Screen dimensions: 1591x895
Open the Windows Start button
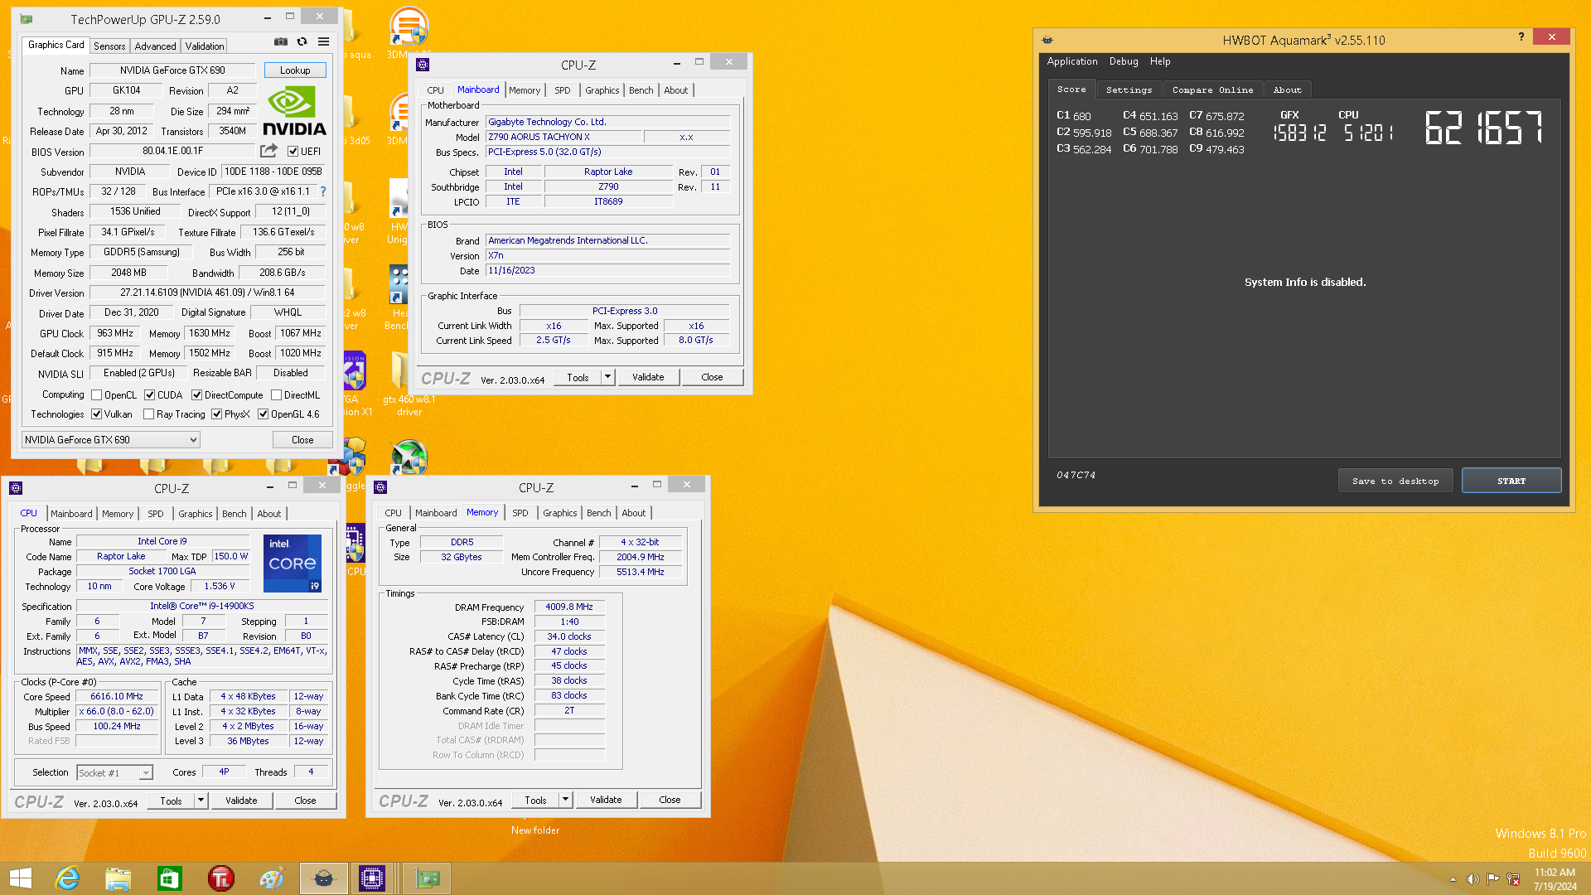pos(21,878)
